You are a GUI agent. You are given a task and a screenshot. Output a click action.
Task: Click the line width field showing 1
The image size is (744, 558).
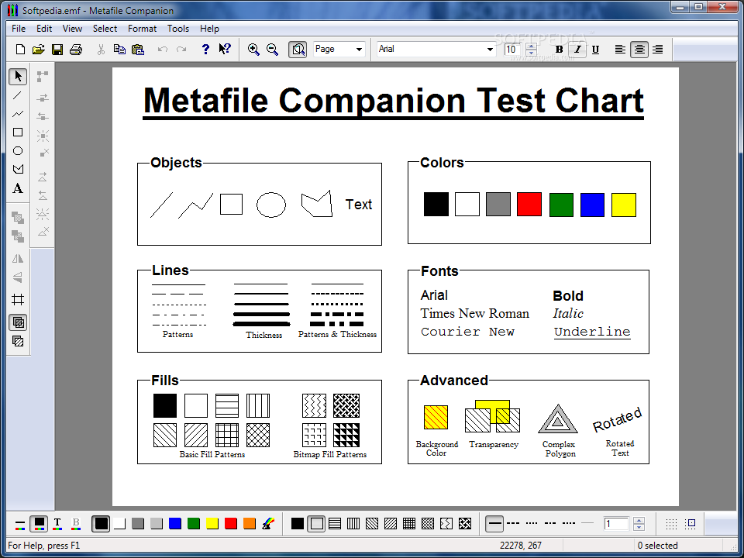pos(618,523)
